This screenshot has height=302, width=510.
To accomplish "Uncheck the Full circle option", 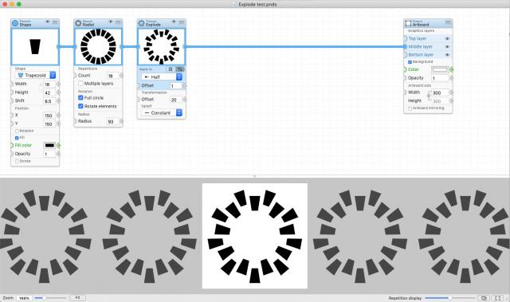I will point(80,97).
